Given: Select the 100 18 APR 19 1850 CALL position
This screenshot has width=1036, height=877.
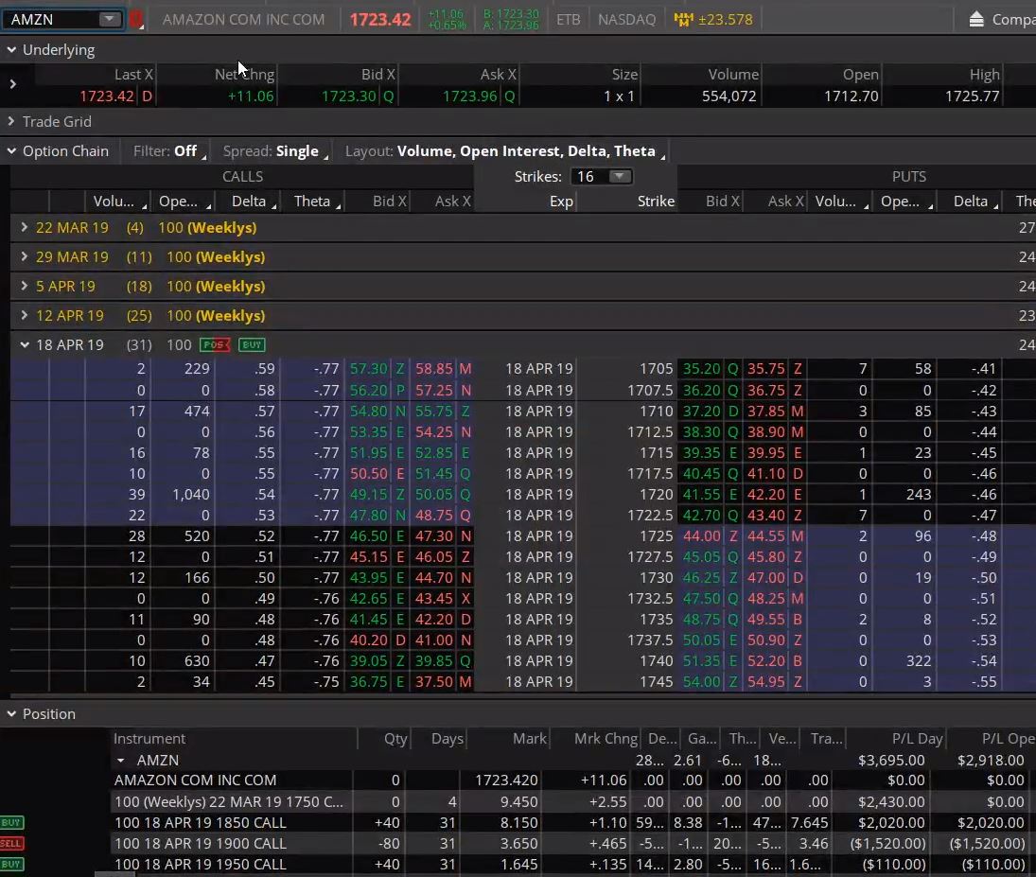Looking at the screenshot, I should point(201,822).
